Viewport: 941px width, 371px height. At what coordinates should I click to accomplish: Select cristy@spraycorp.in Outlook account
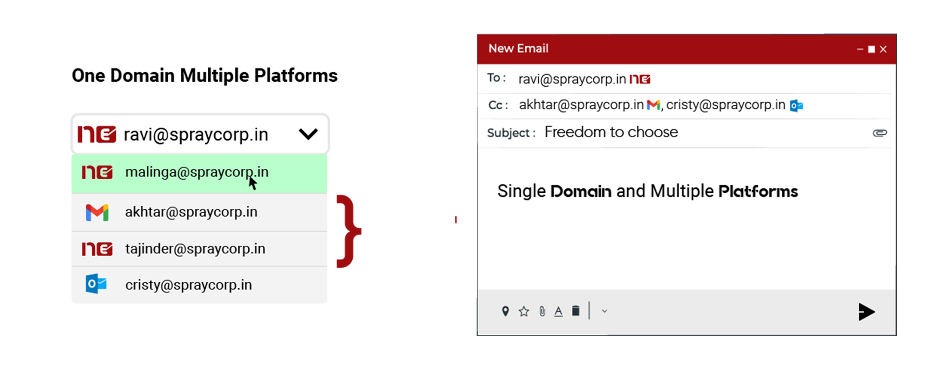pos(189,285)
